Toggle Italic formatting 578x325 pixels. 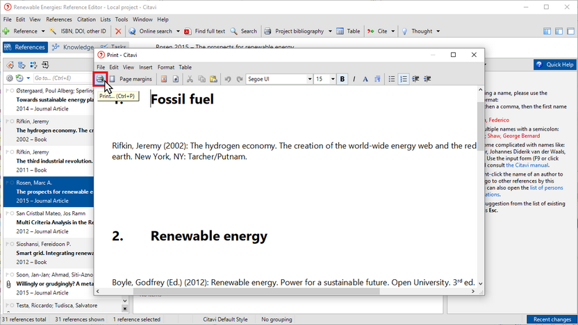[354, 79]
